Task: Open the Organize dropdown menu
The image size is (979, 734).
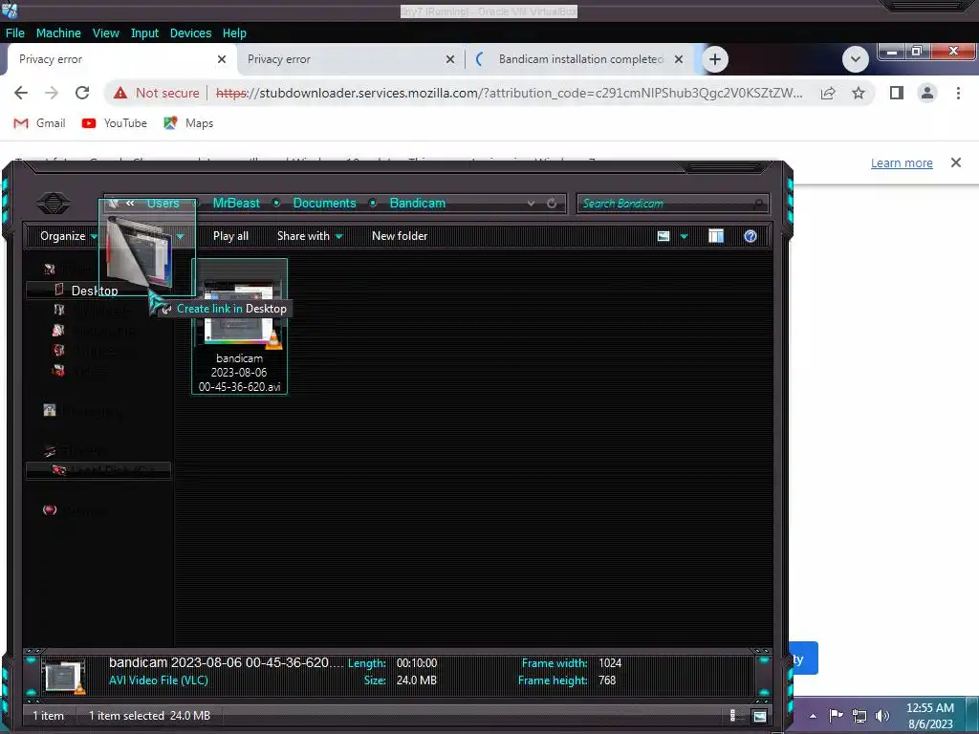Action: [69, 236]
